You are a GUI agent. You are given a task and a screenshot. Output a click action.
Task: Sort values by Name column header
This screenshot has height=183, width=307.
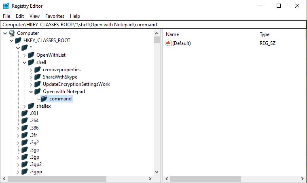(210, 34)
